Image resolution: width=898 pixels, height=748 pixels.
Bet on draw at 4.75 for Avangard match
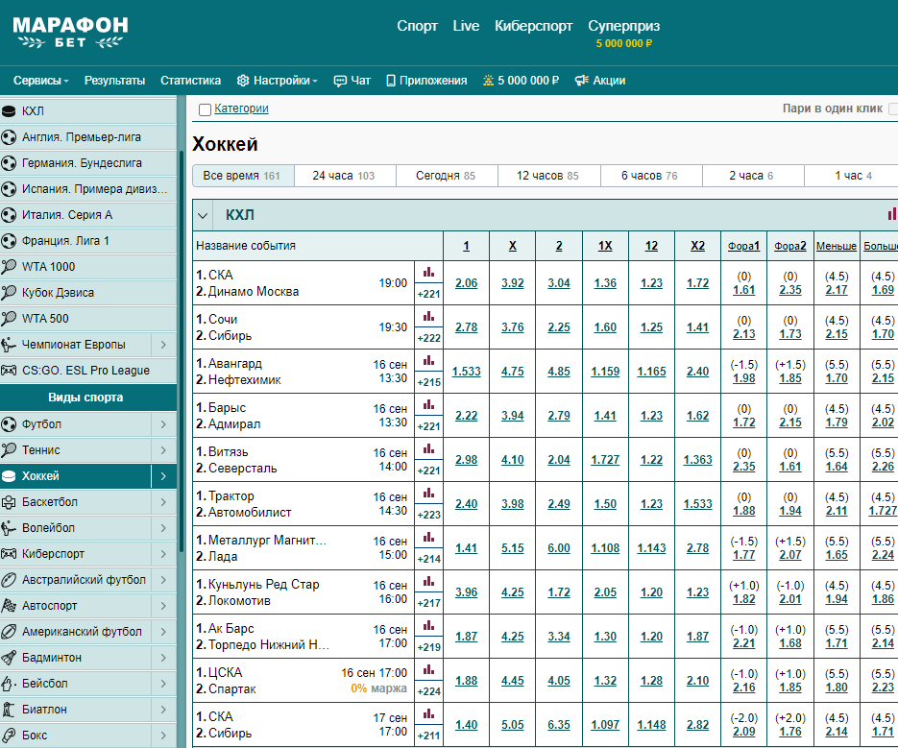click(513, 372)
